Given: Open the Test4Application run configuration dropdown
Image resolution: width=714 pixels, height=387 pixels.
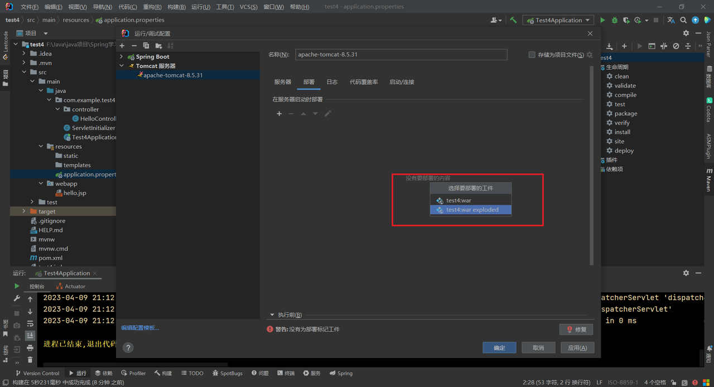Looking at the screenshot, I should [x=558, y=20].
